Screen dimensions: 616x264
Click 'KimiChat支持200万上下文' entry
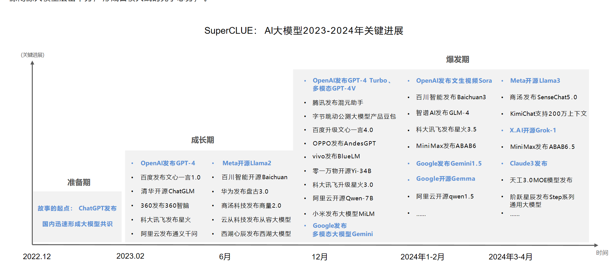coord(548,114)
